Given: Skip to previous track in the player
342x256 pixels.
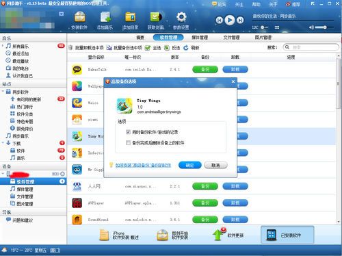Looking at the screenshot, I should coord(220,21).
